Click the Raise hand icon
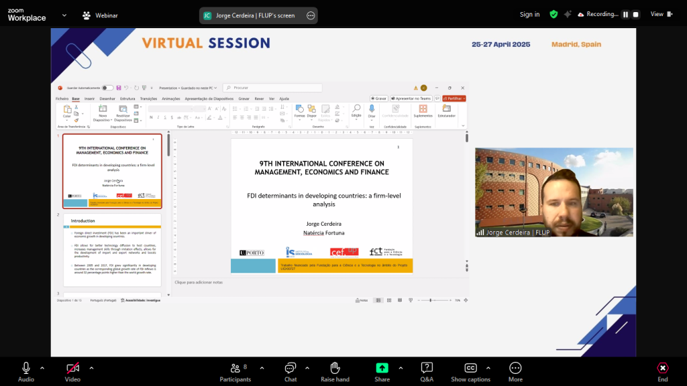Viewport: 687px width, 386px height. tap(335, 368)
